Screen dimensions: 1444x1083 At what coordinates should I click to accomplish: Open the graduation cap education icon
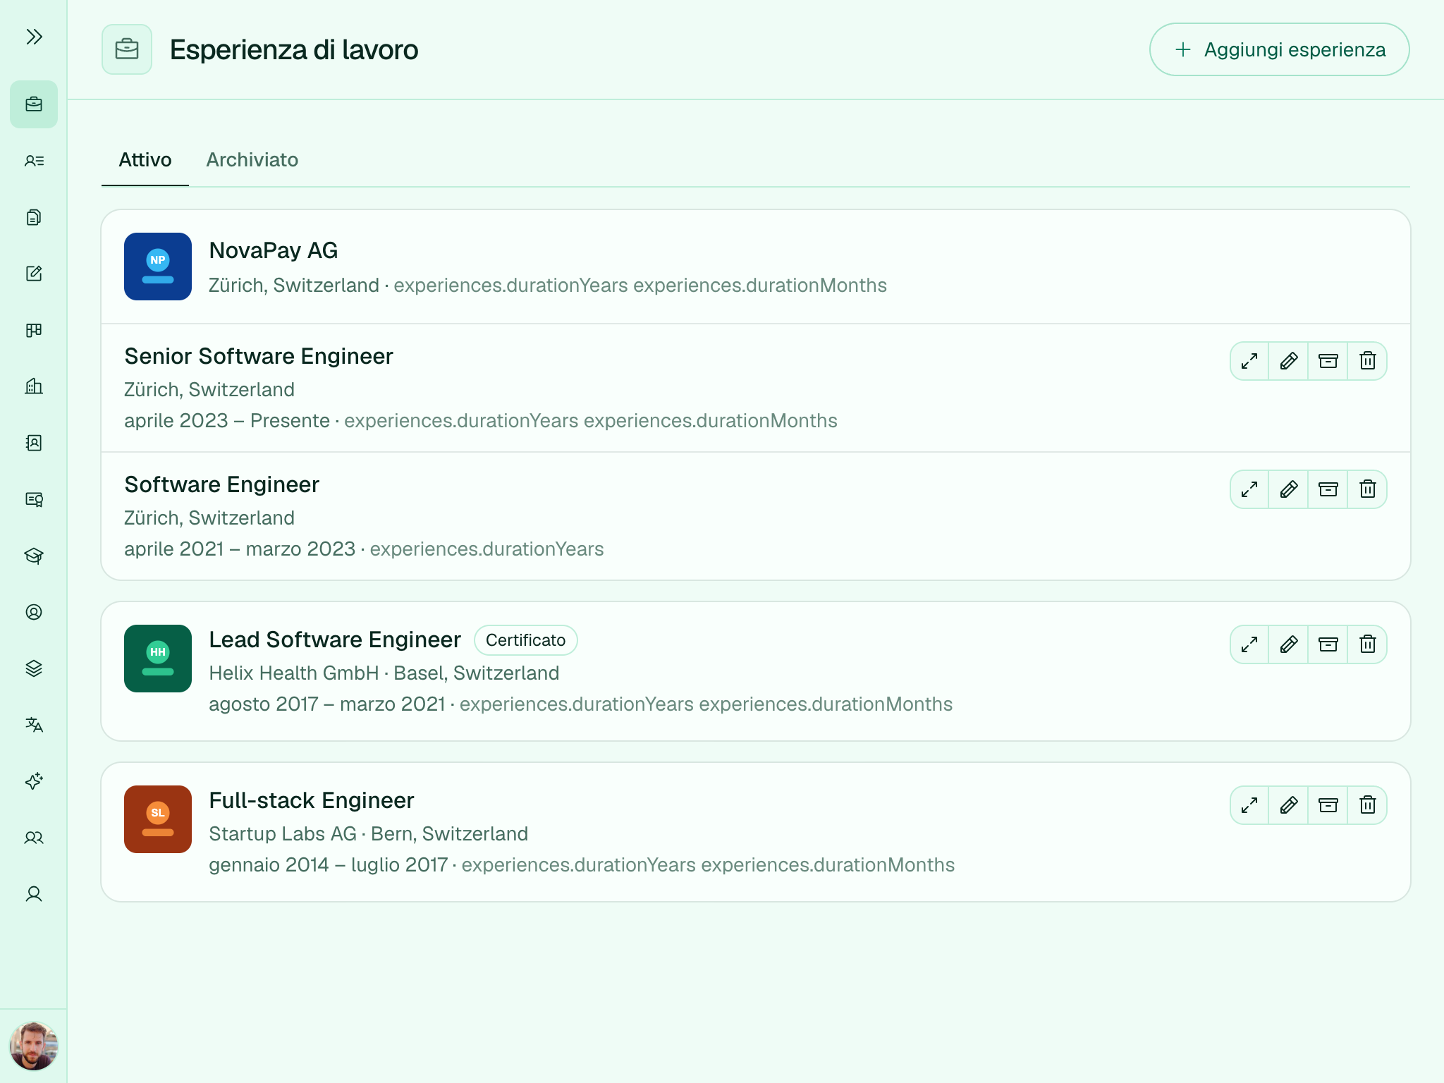[34, 556]
